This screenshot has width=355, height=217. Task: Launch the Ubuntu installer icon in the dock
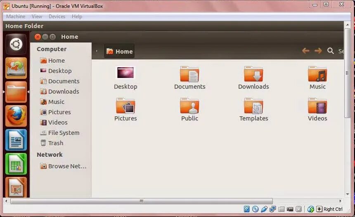tap(16, 68)
